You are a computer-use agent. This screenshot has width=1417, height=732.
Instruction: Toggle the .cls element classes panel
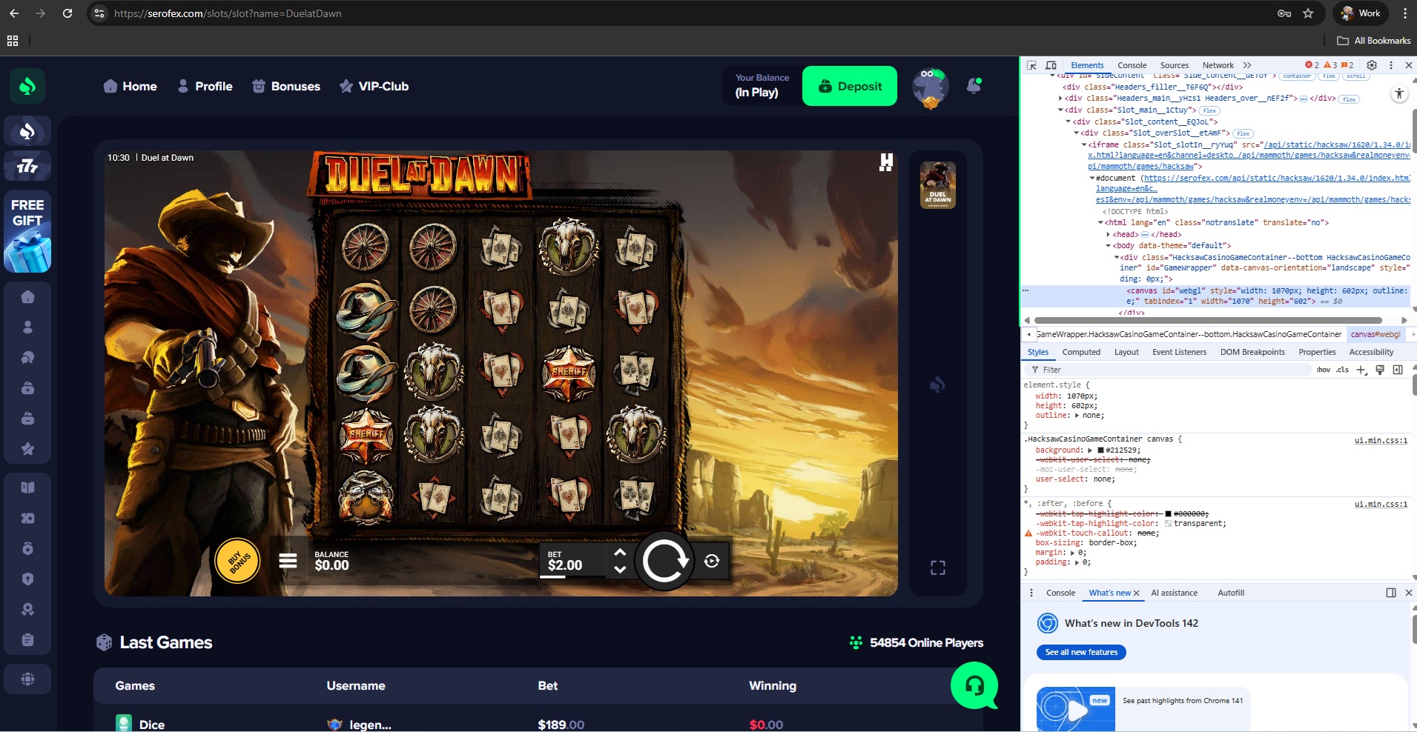coord(1342,370)
